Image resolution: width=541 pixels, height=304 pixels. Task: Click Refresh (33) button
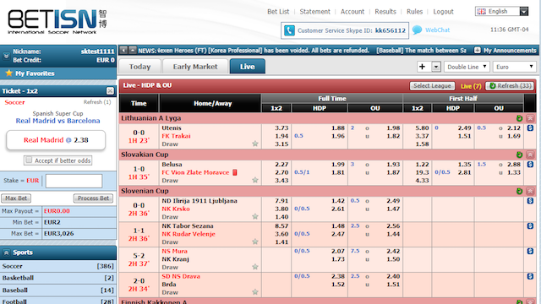click(x=510, y=86)
